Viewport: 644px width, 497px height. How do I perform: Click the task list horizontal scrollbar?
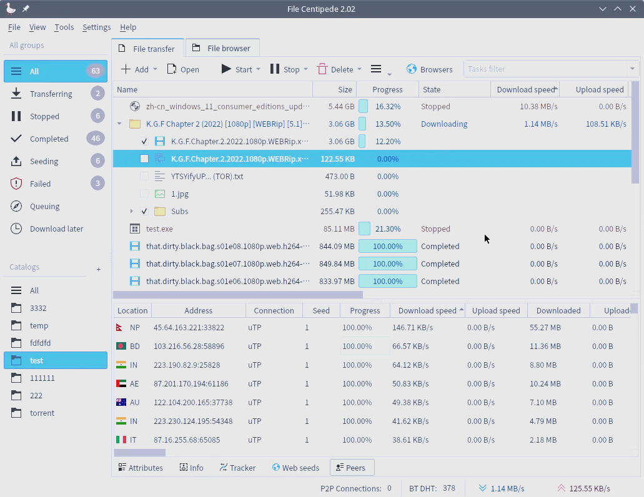pos(237,295)
